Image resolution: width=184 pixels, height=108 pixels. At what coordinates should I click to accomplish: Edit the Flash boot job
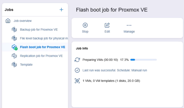tap(107, 28)
